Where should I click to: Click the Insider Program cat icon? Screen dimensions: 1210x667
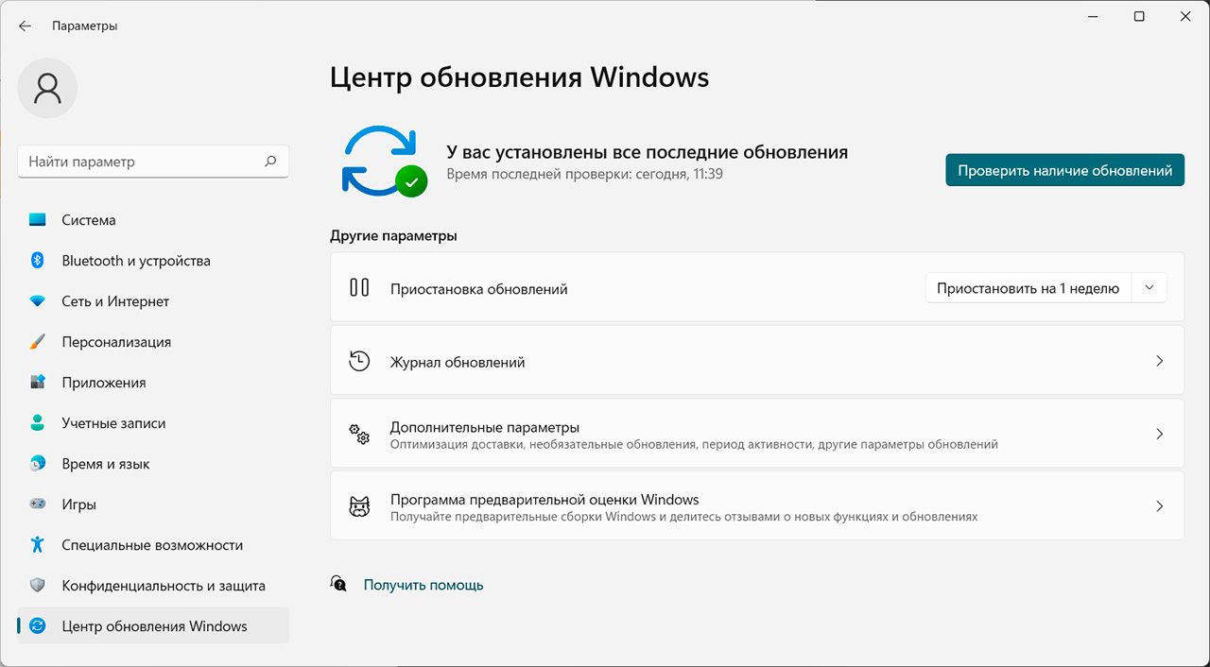click(x=359, y=506)
